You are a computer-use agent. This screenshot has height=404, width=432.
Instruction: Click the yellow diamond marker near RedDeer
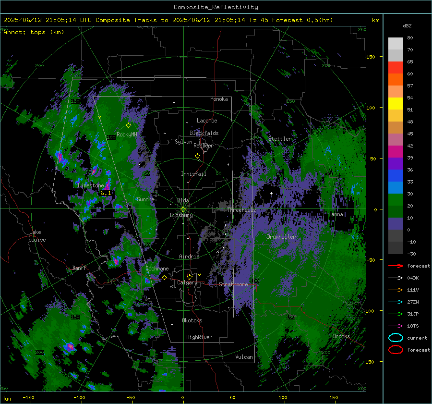click(197, 156)
